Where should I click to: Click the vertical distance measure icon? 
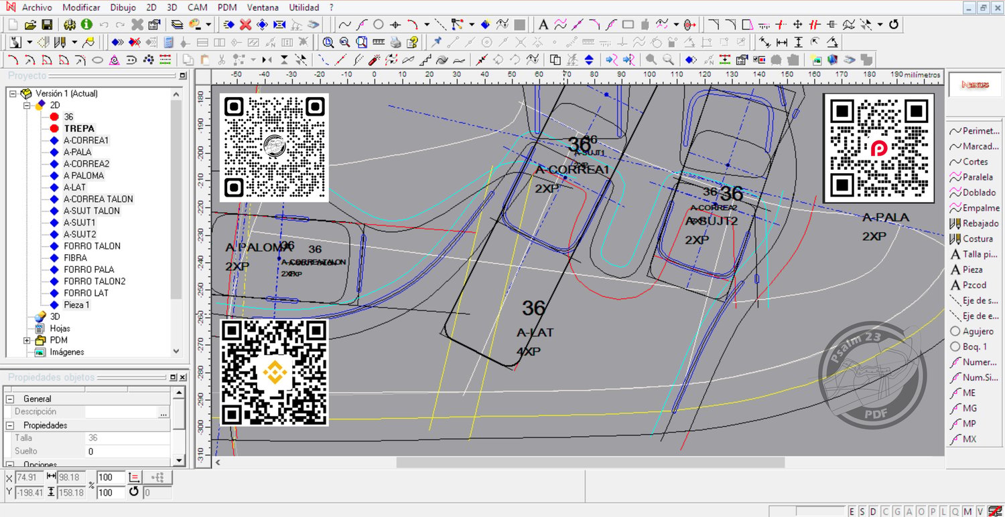(x=798, y=42)
